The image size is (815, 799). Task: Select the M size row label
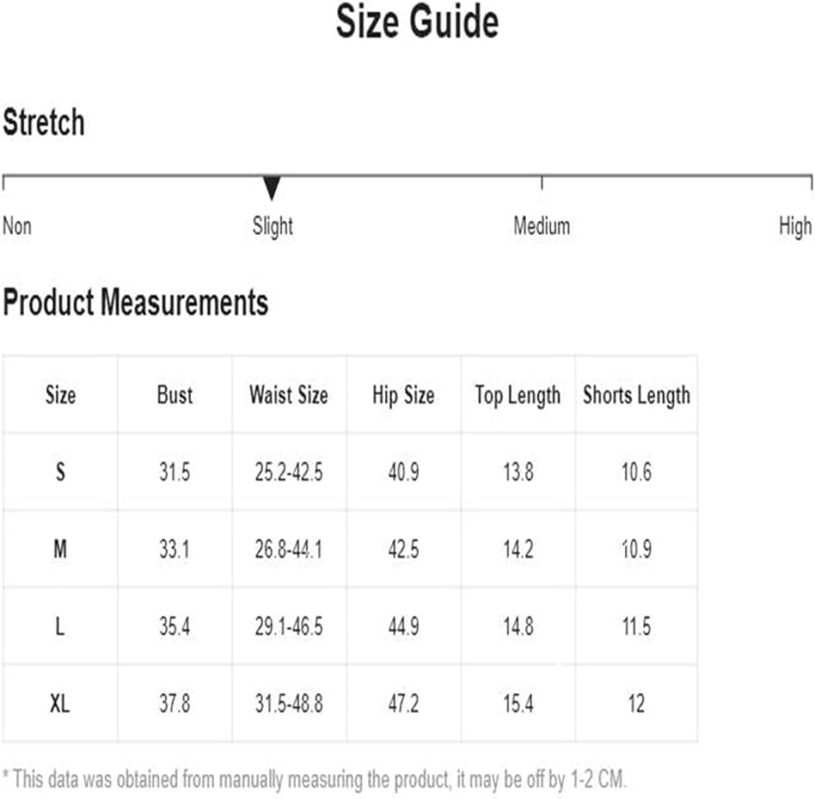[60, 549]
